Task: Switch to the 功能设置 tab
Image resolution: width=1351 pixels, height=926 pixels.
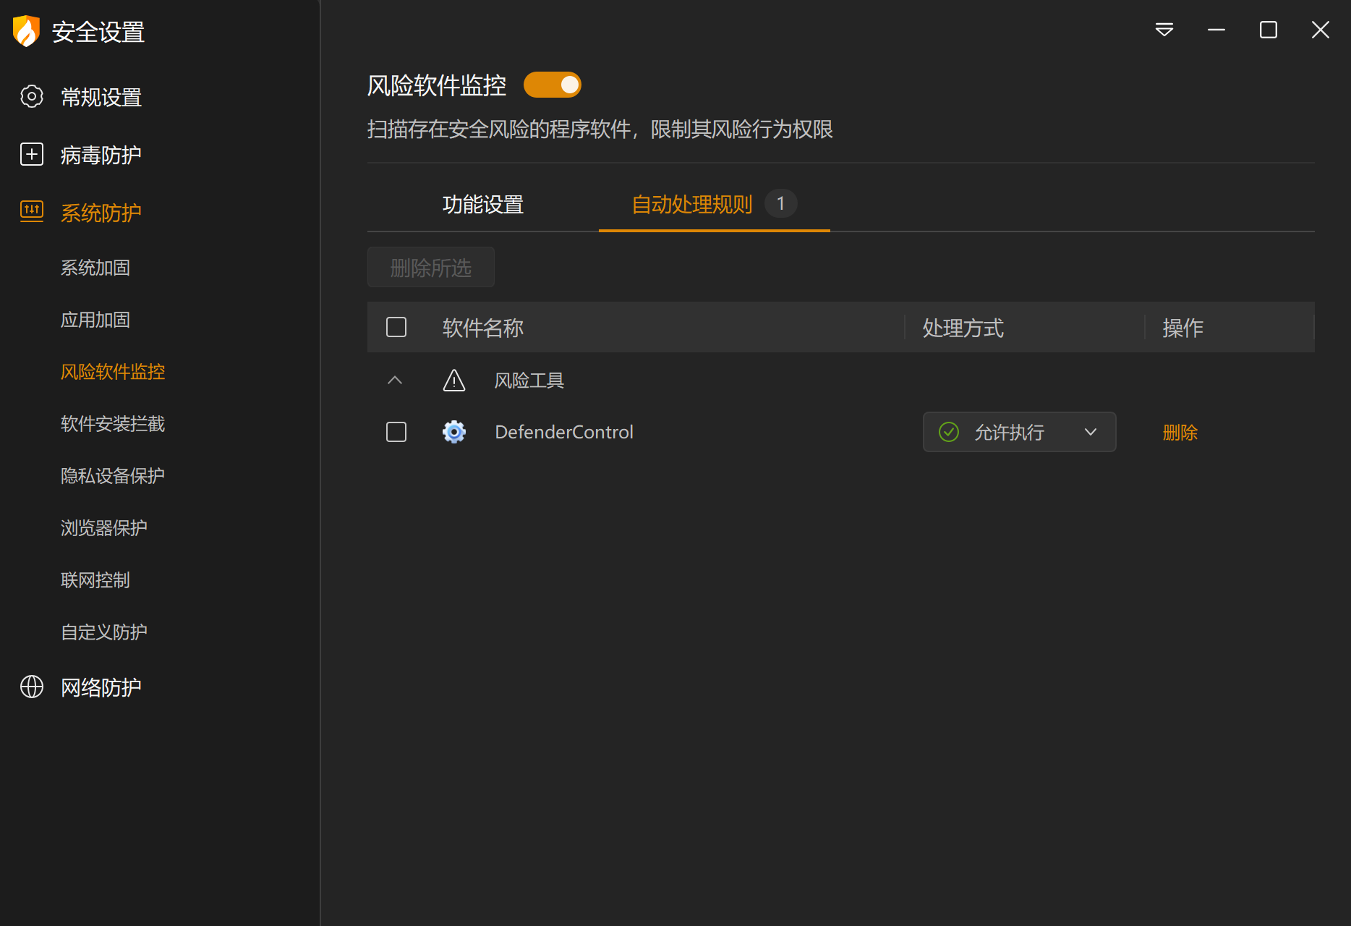Action: click(x=483, y=204)
